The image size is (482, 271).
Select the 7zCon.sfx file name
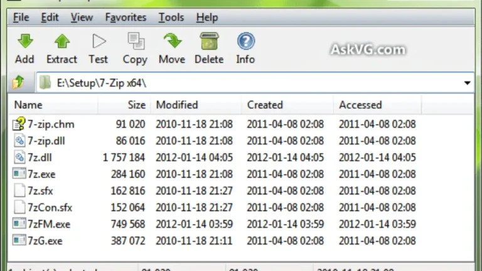pyautogui.click(x=50, y=208)
